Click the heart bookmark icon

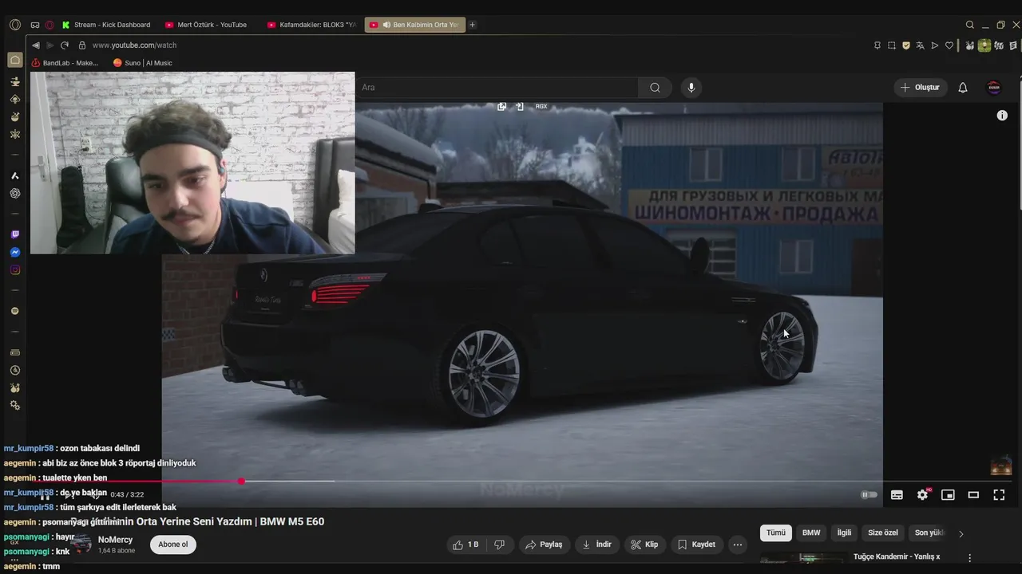pos(949,45)
